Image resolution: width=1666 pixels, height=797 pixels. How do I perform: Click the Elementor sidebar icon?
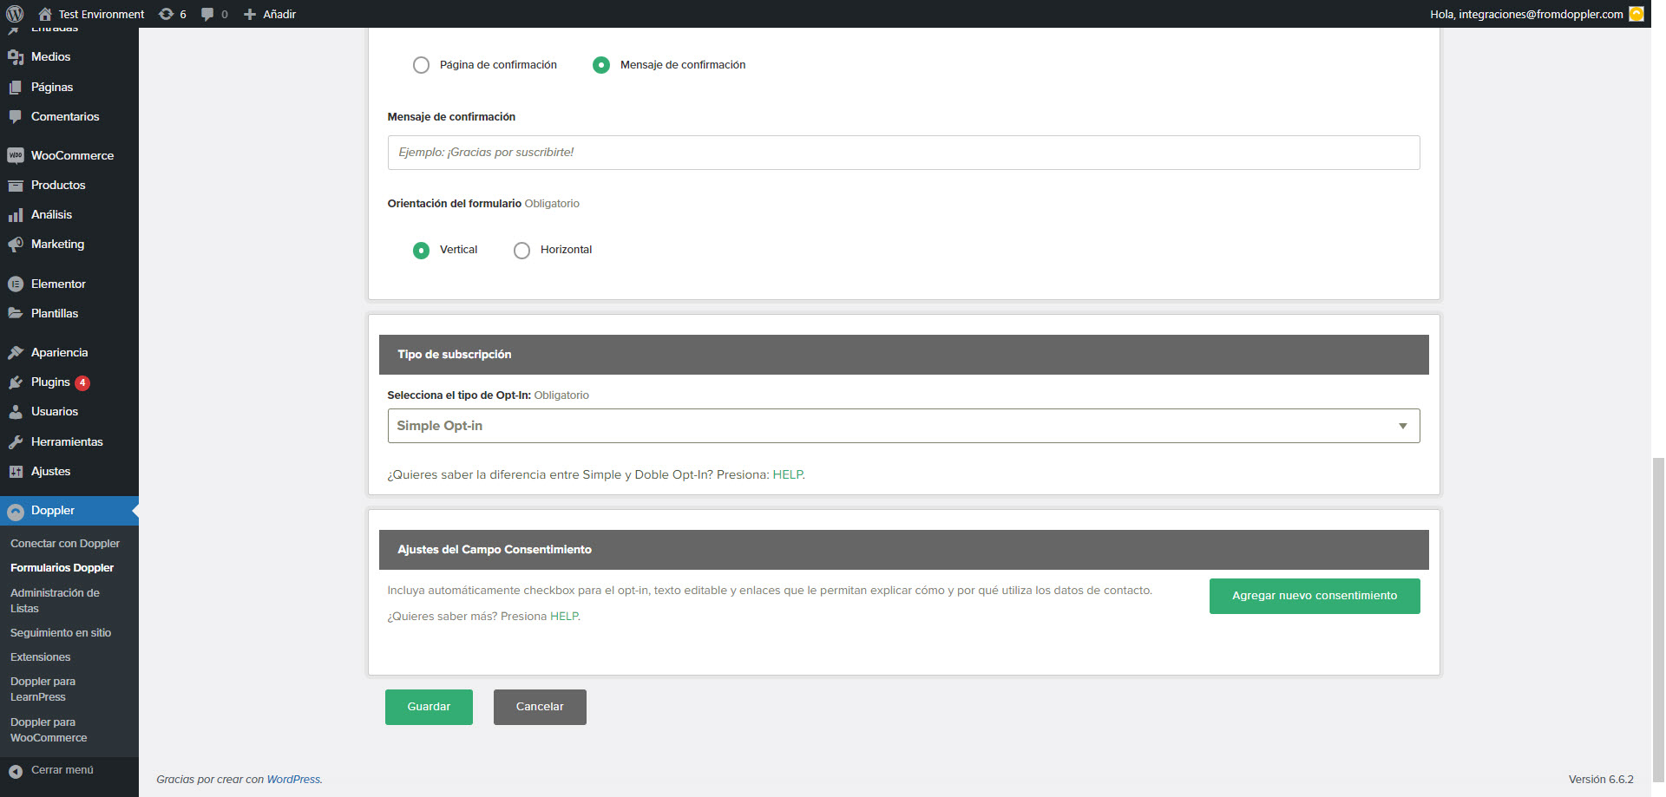16,284
